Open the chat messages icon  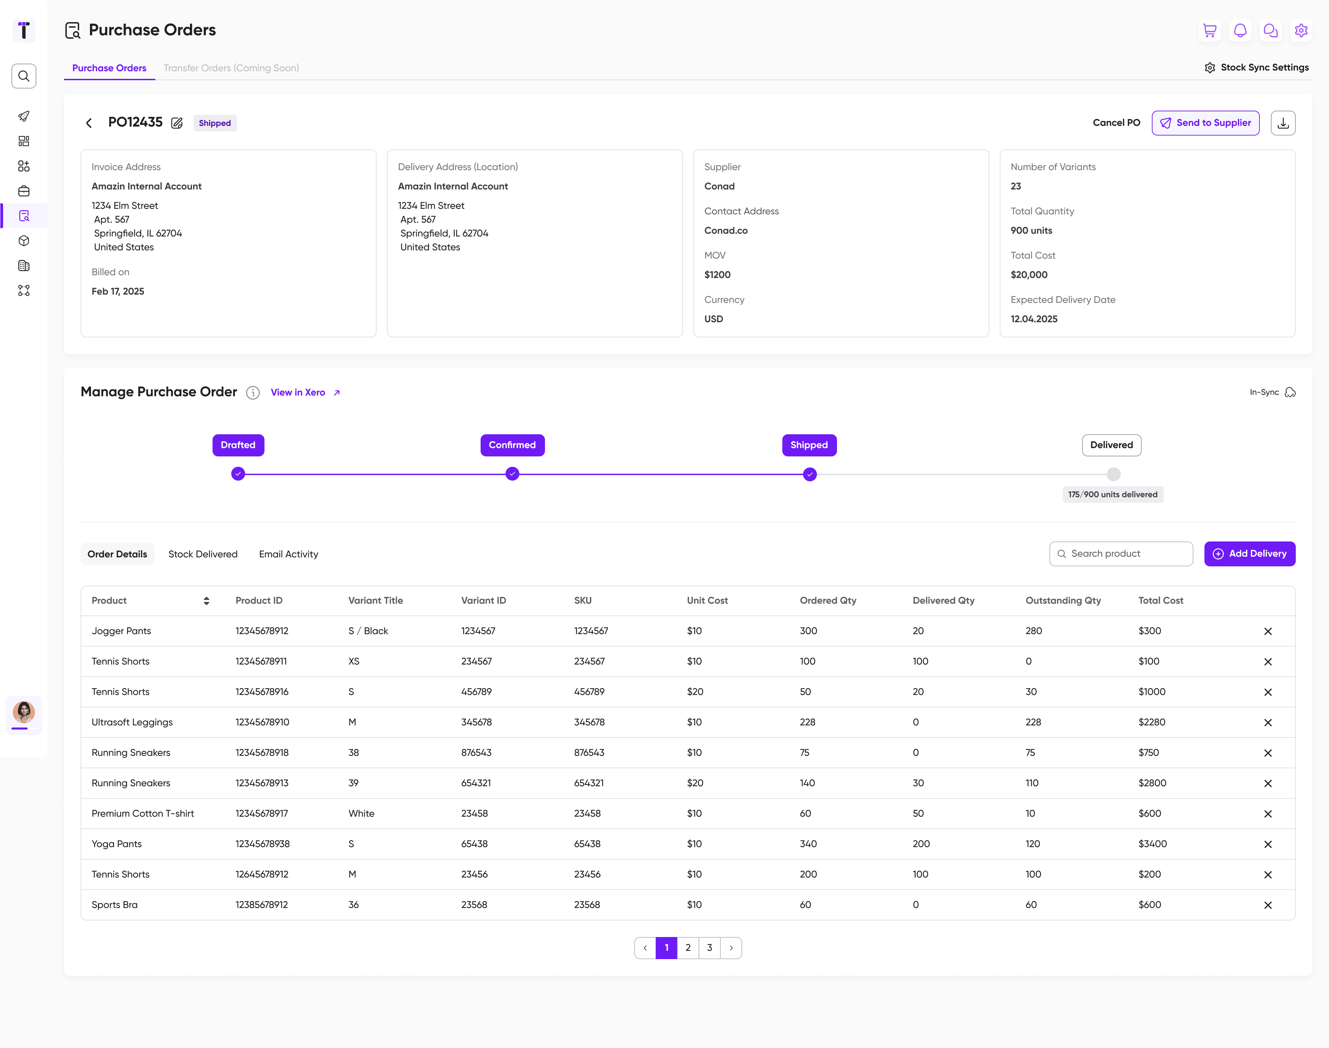click(1271, 30)
